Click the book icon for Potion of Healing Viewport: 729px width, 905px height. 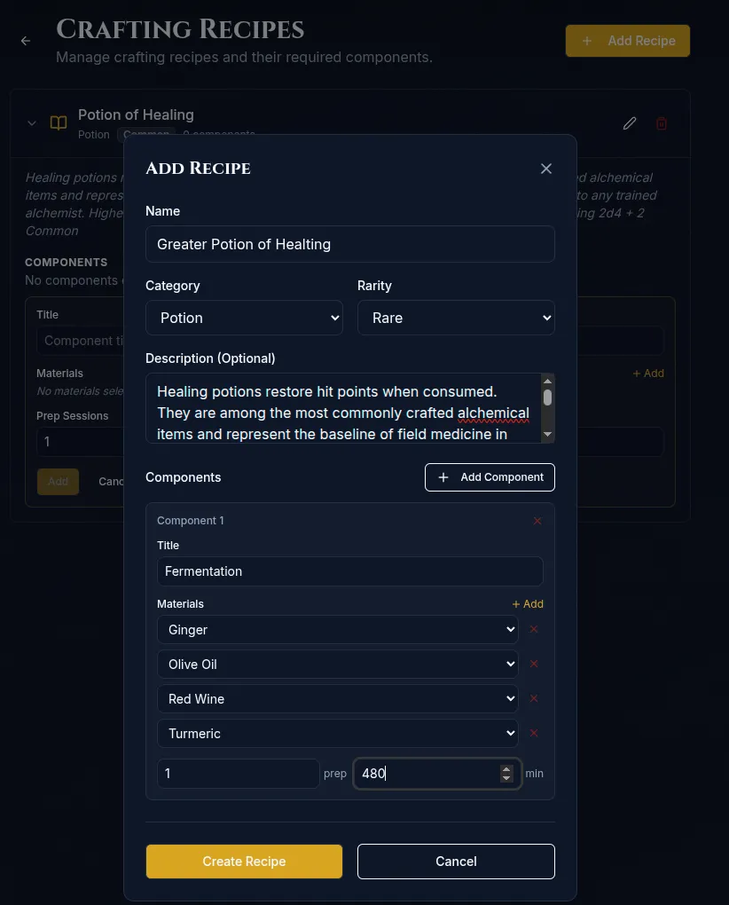click(59, 123)
